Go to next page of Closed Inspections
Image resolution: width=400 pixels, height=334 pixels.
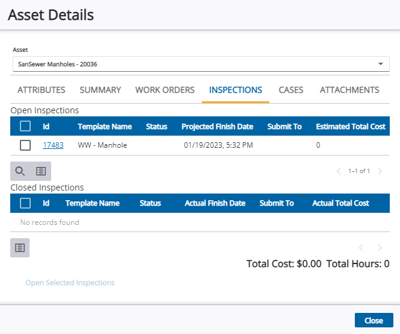[x=380, y=248]
